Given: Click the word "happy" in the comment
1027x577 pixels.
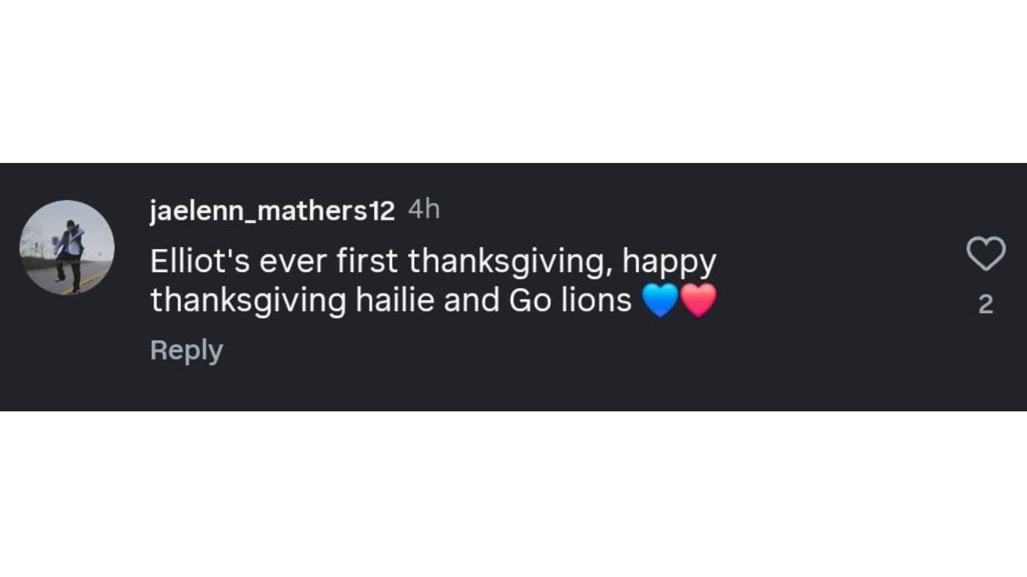Looking at the screenshot, I should tap(669, 262).
